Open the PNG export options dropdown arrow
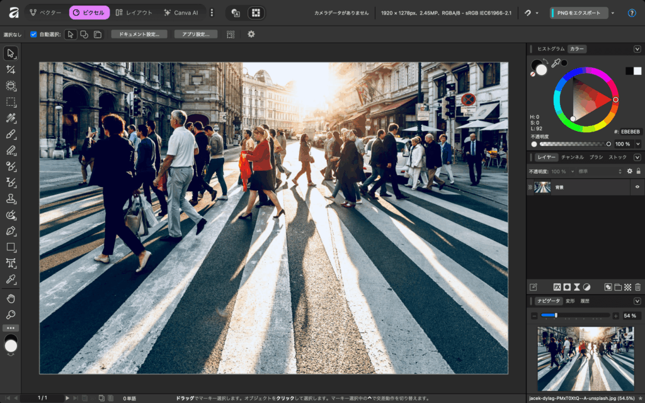 pyautogui.click(x=612, y=13)
